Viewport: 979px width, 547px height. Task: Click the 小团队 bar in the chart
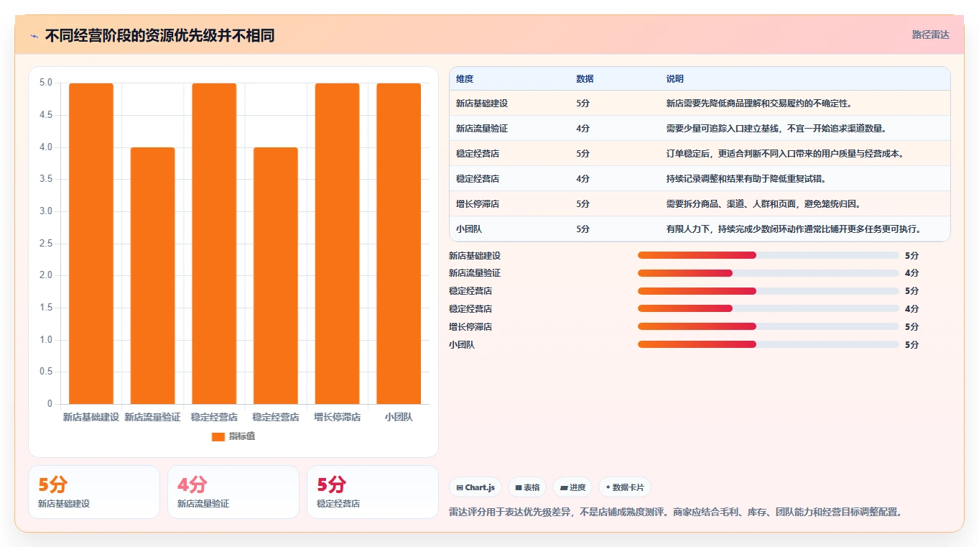[399, 243]
